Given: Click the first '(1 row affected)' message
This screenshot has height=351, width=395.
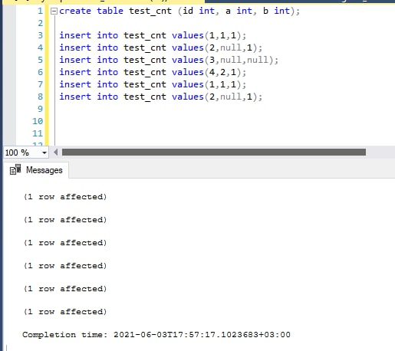Looking at the screenshot, I should [x=65, y=197].
